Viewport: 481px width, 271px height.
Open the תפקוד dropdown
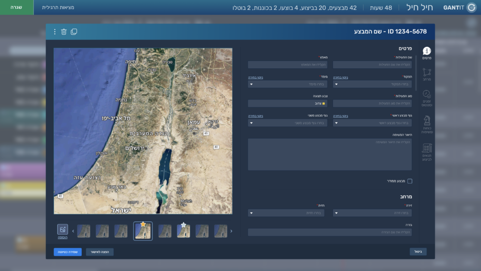pyautogui.click(x=372, y=84)
